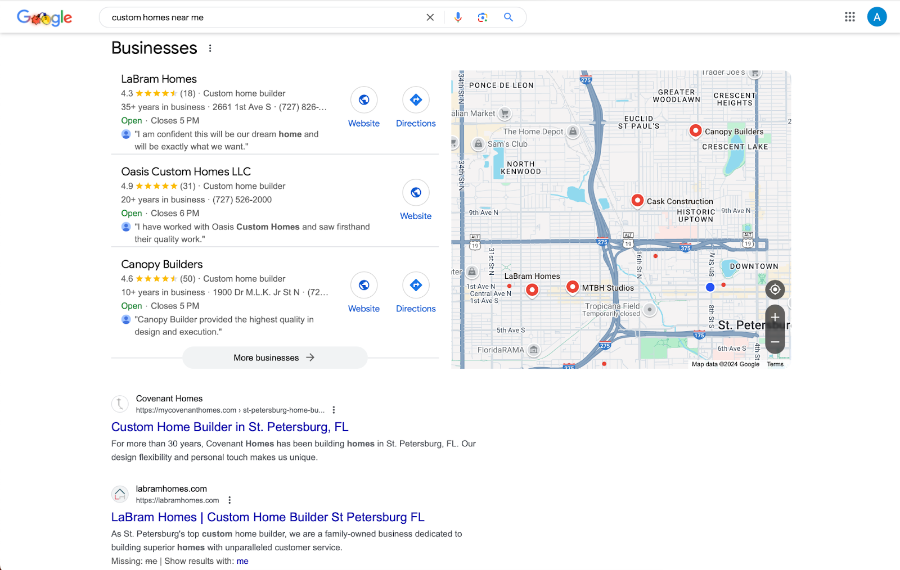Image resolution: width=900 pixels, height=570 pixels.
Task: Click the Tropicana Field marker on the map
Action: 650,310
